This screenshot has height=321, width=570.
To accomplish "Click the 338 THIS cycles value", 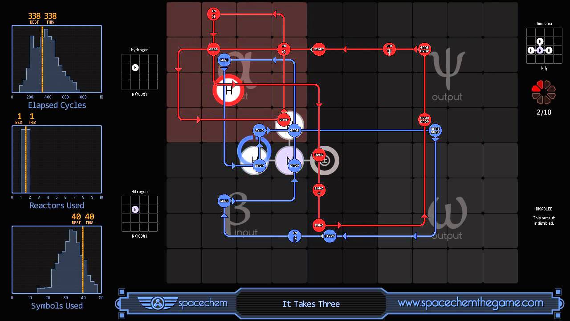I will tap(50, 16).
